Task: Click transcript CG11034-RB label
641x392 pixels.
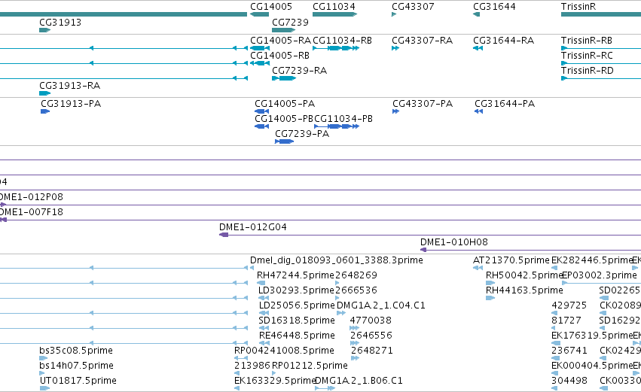Action: [342, 41]
